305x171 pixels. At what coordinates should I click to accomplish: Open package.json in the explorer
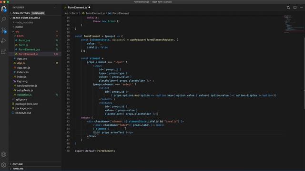pos(23,108)
